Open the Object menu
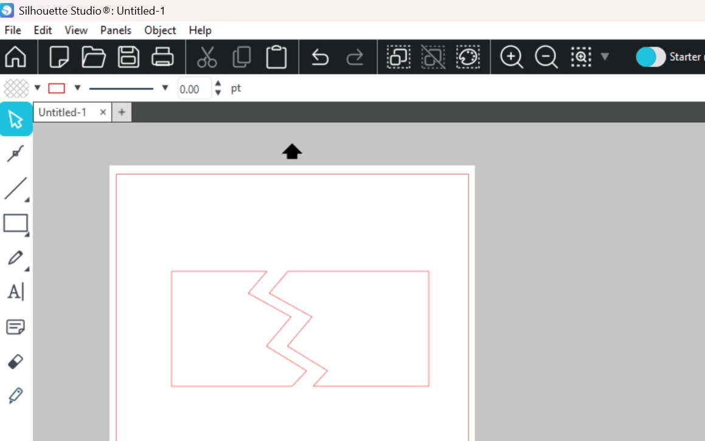705x441 pixels. [160, 30]
